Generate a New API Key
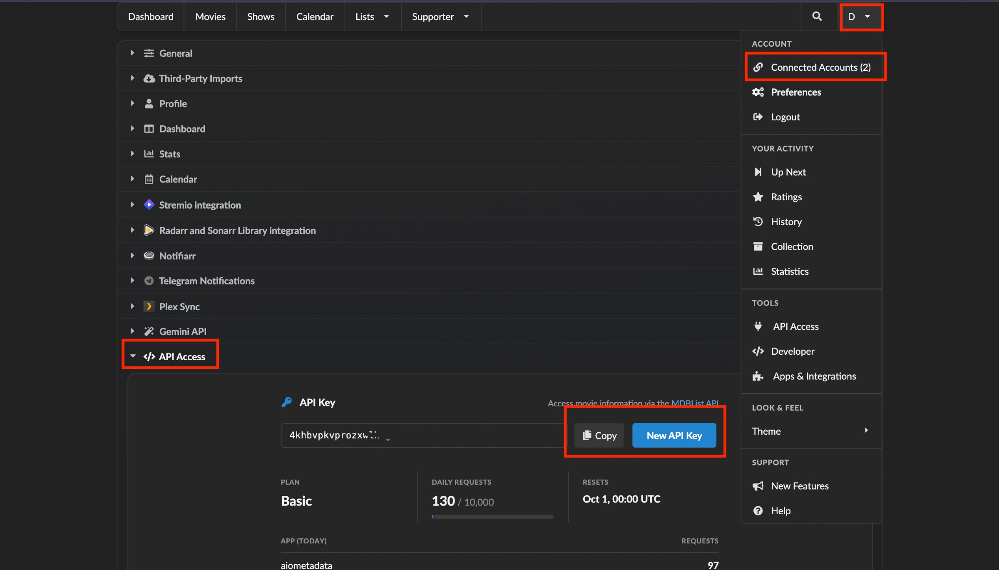The width and height of the screenshot is (999, 570). point(674,436)
